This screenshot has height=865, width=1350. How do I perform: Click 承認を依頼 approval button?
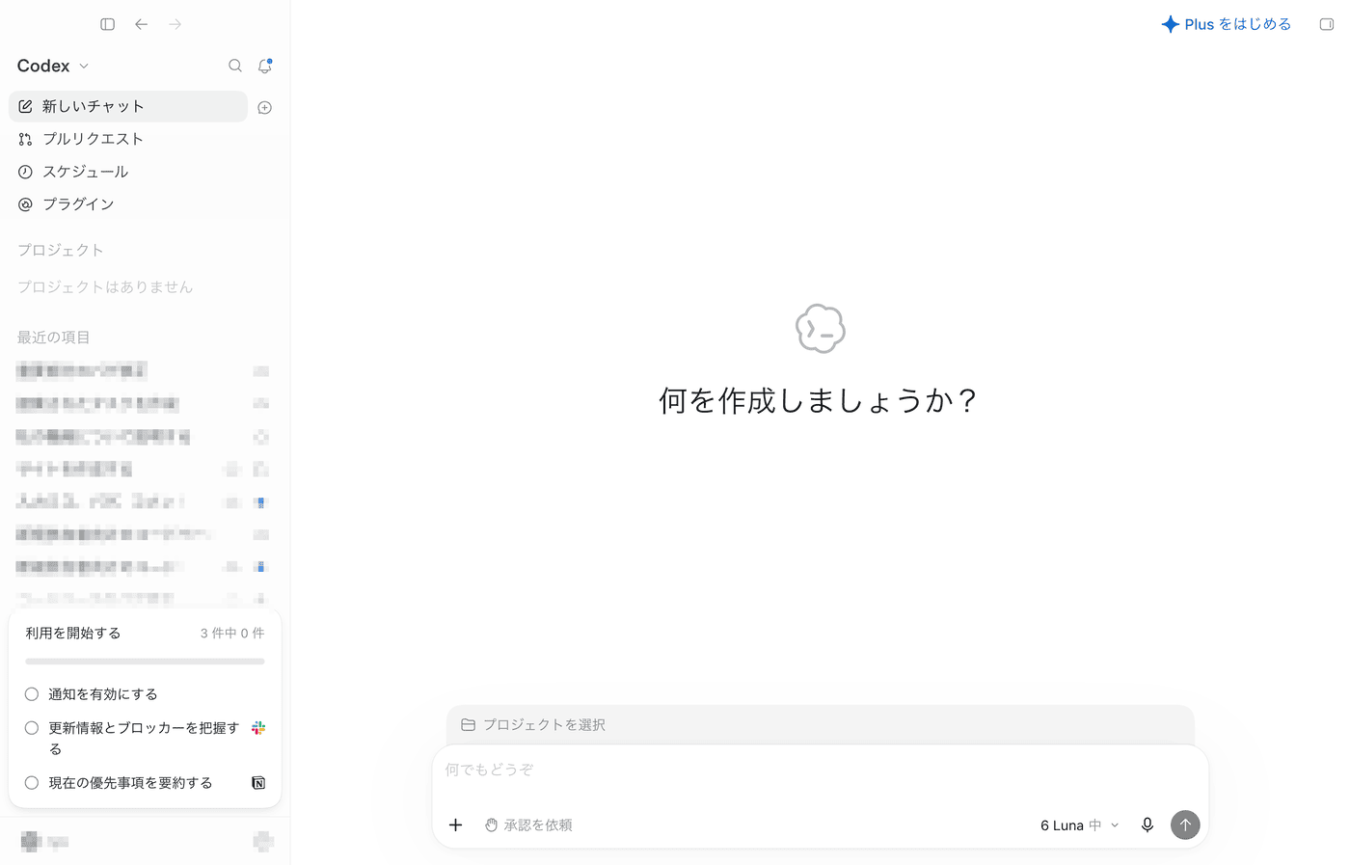(x=528, y=825)
